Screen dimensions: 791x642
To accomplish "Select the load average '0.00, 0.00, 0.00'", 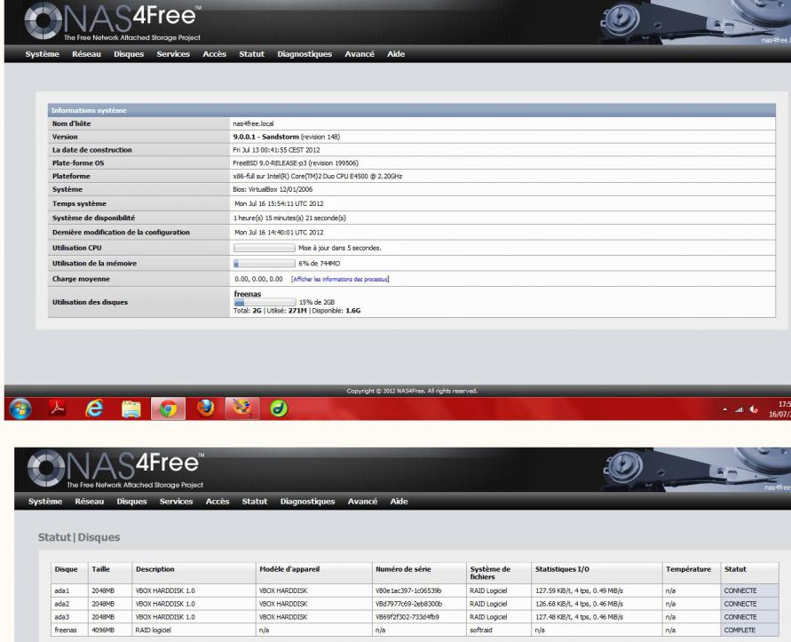I will [259, 279].
